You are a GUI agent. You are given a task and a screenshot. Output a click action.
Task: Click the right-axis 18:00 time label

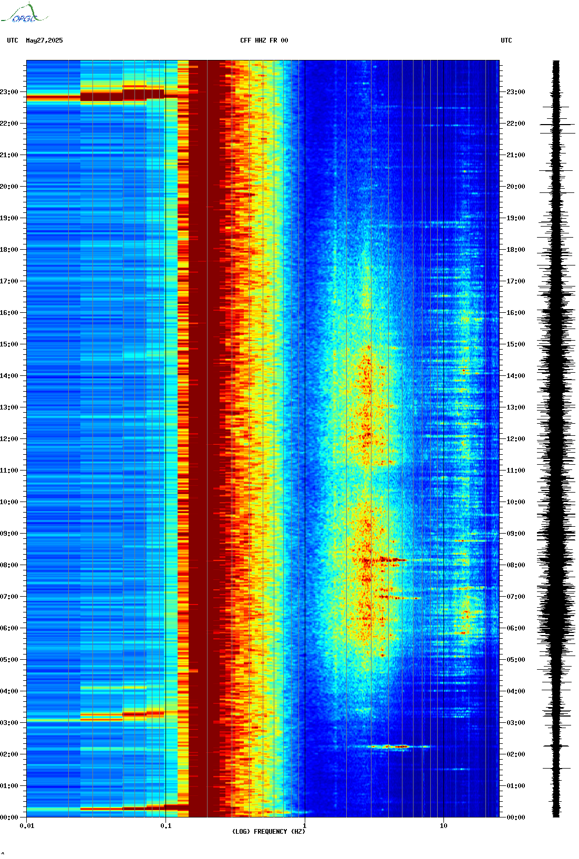point(516,250)
